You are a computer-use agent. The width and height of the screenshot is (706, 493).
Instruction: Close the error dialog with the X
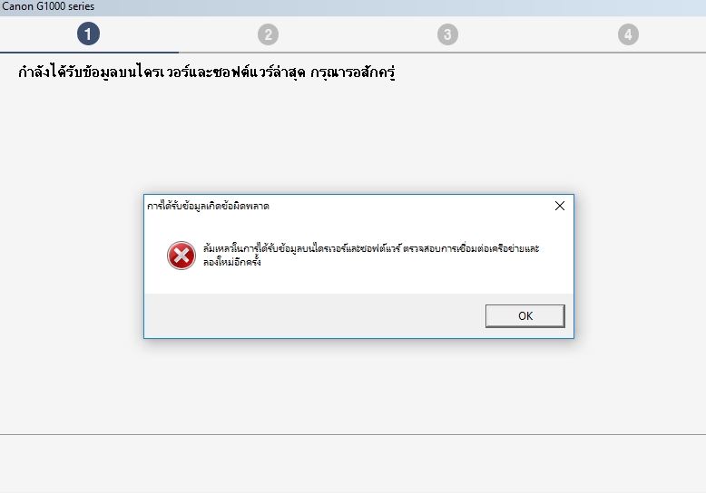pos(560,206)
